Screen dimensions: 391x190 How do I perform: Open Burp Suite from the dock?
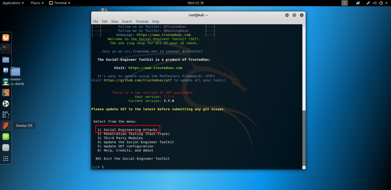click(x=6, y=93)
